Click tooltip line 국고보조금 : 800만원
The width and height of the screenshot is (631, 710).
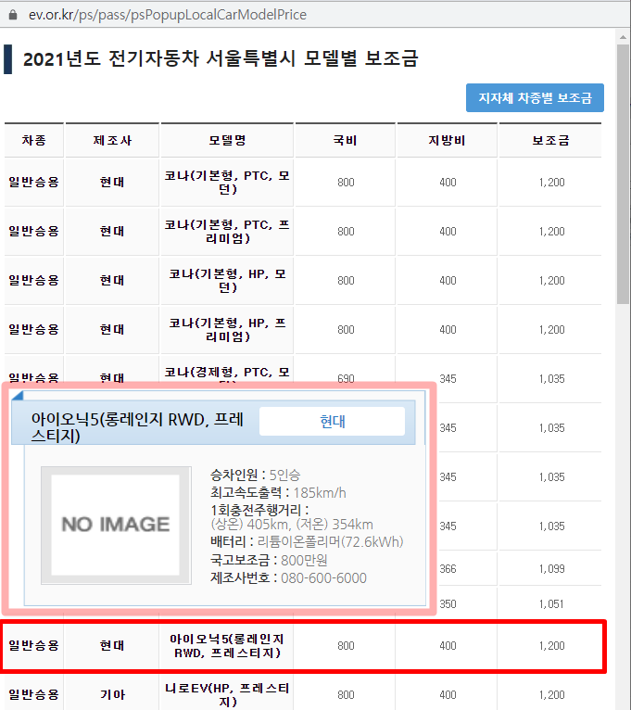point(269,561)
